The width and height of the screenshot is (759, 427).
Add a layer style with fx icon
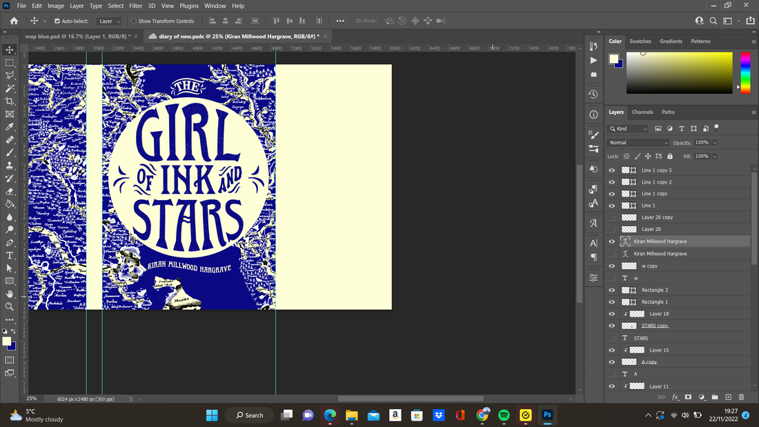pos(675,397)
